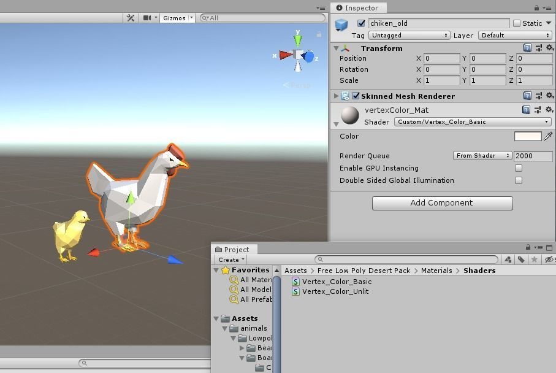Viewport: 556px width, 373px height.
Task: Open the Render Queue From Shader dropdown
Action: [482, 155]
